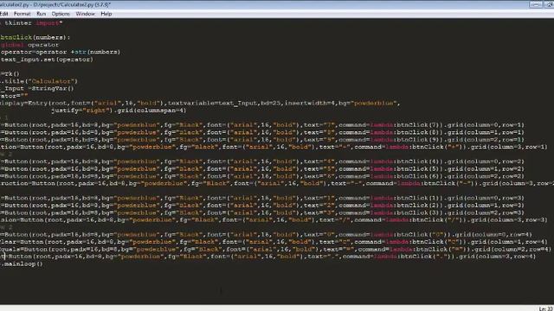The image size is (554, 311).
Task: Click the line containing btnClick("=")
Action: pos(276,250)
